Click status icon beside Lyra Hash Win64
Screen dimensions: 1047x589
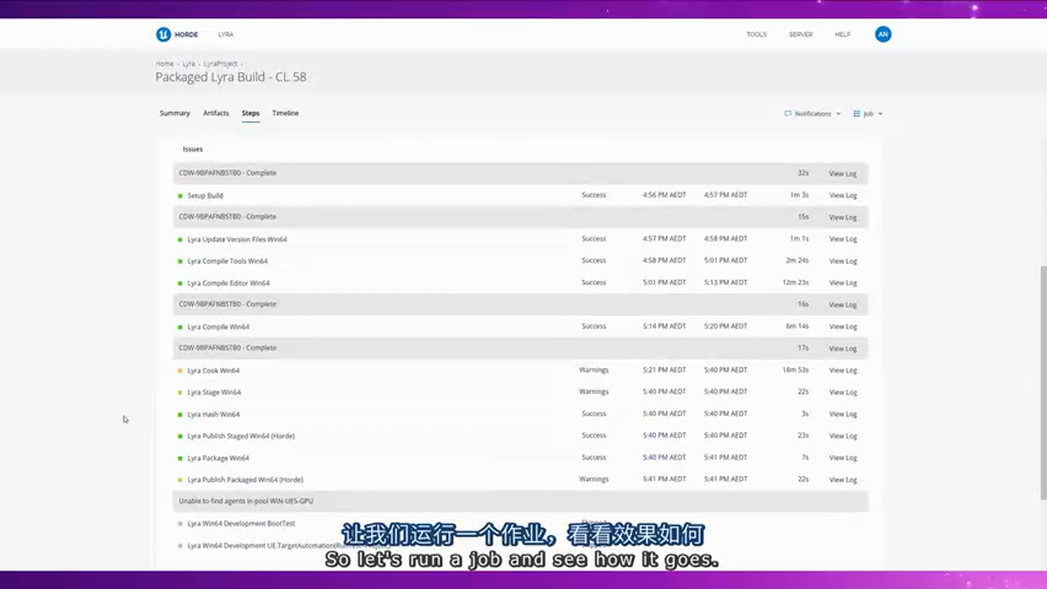[x=180, y=415]
